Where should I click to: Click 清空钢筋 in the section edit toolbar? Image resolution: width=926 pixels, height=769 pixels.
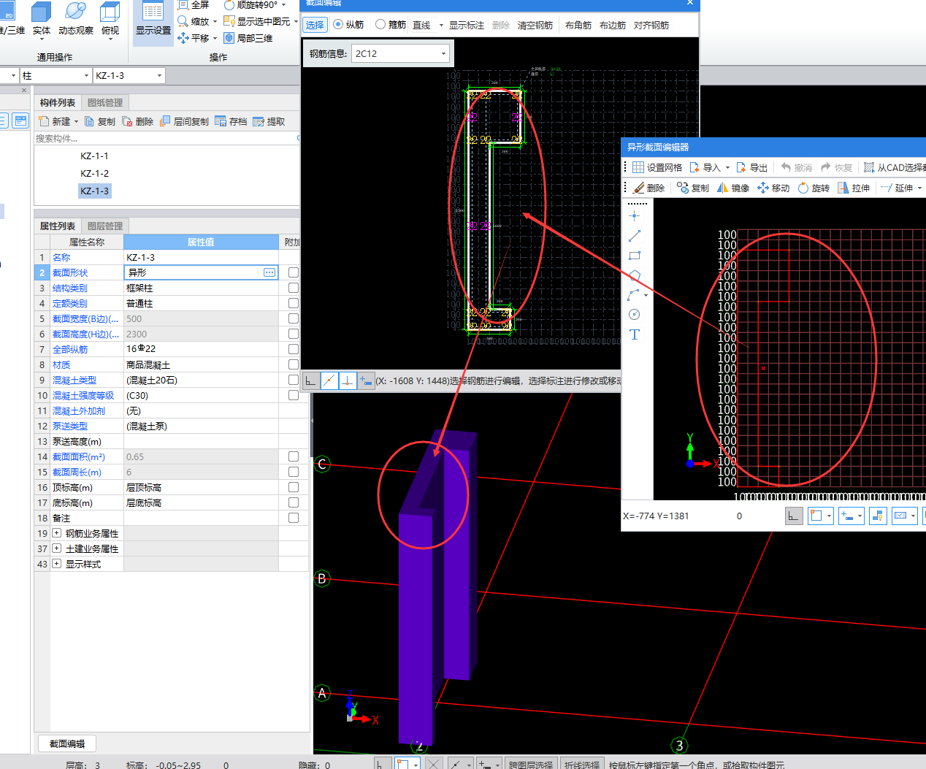[535, 25]
